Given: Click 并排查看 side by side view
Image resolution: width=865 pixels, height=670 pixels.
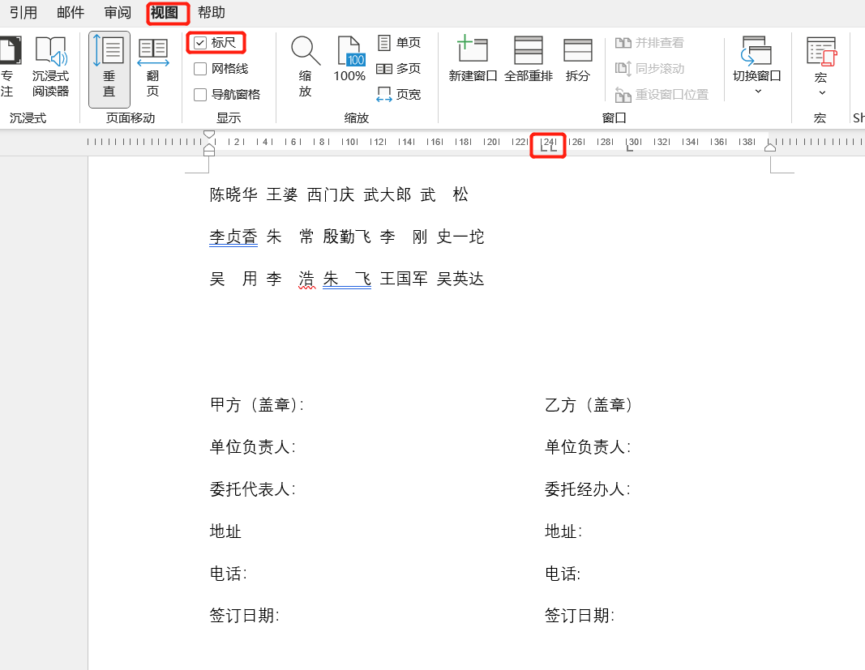Looking at the screenshot, I should 649,42.
